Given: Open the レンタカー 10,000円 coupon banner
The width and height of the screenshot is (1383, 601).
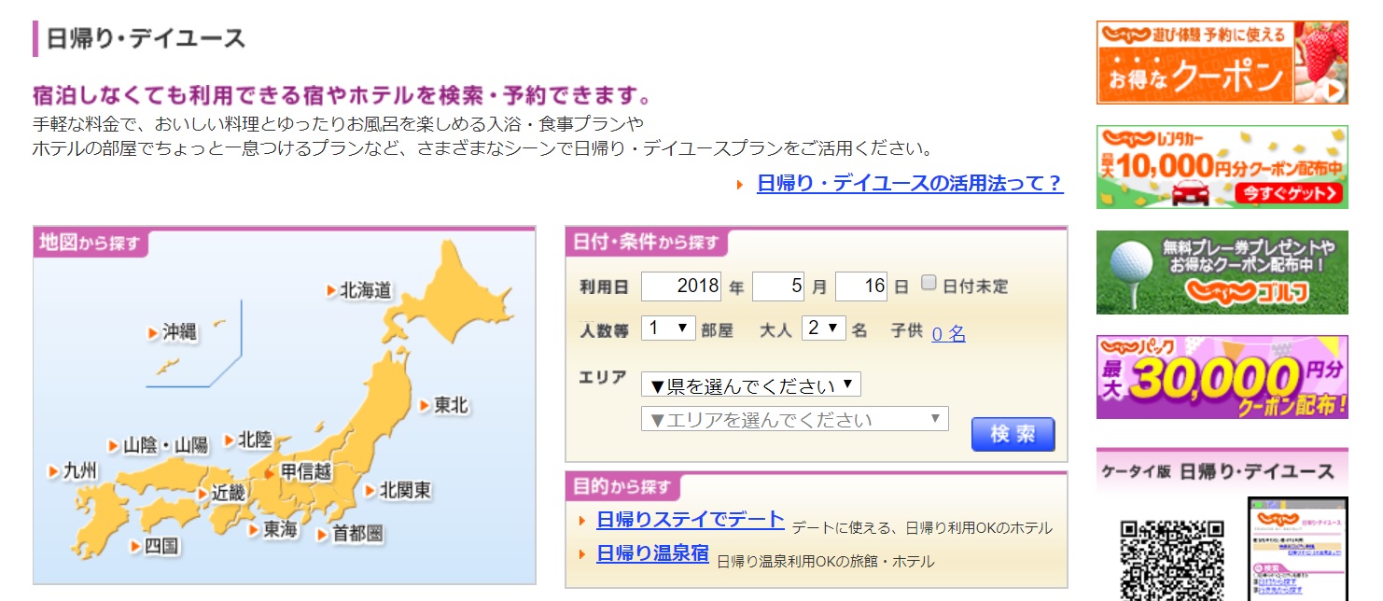Looking at the screenshot, I should 1222,167.
